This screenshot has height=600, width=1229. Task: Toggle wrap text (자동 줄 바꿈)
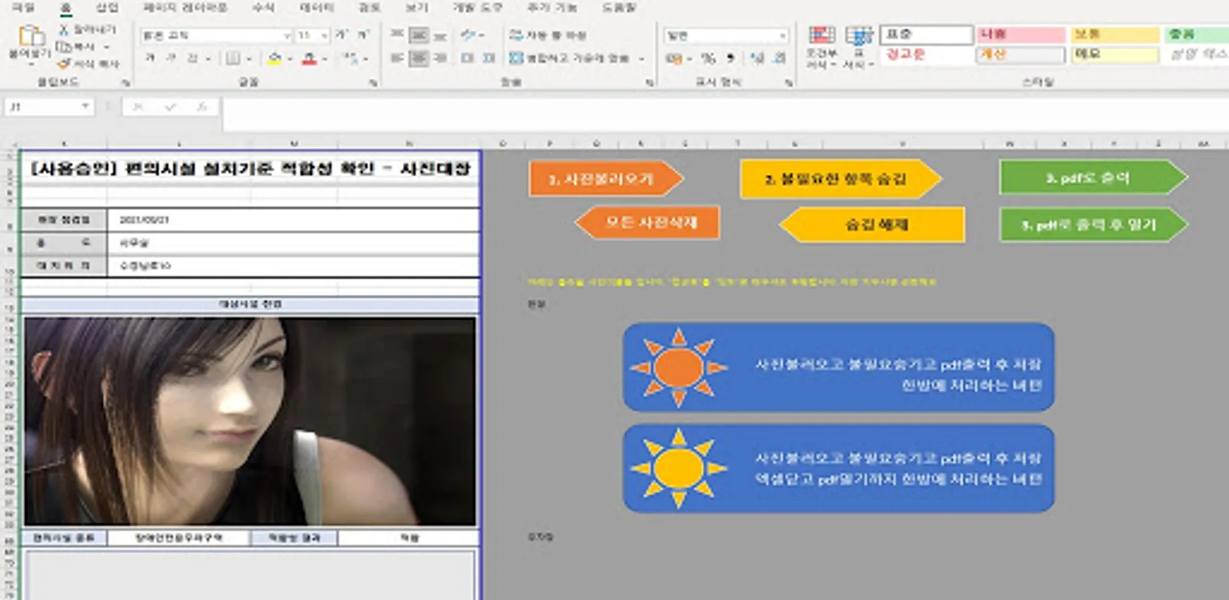[x=547, y=35]
